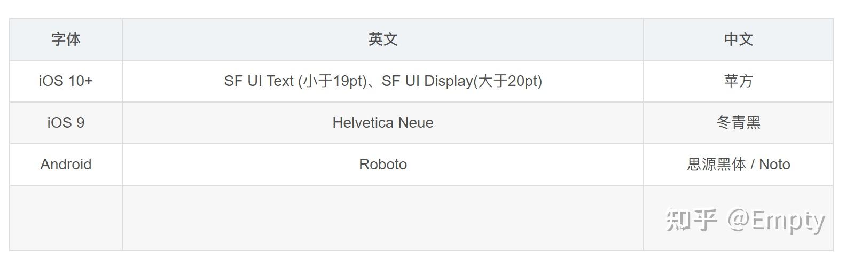Click the Helvetica Neue cell

[383, 123]
